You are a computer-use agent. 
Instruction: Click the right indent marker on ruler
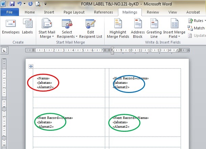[x=178, y=51]
